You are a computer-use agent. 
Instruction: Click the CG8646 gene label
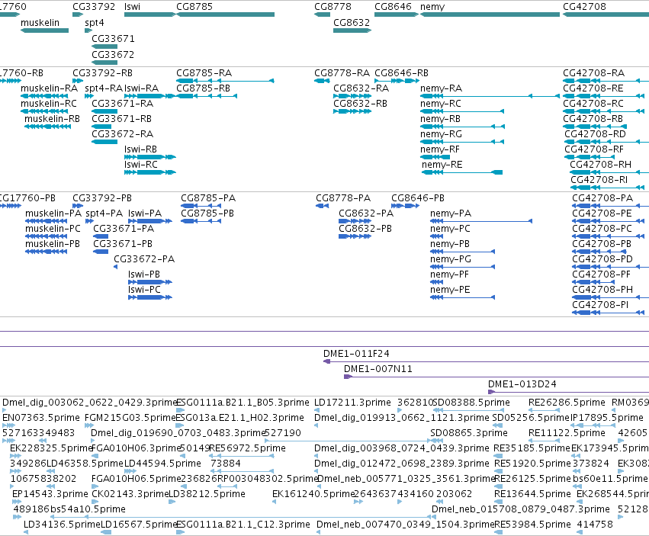point(394,7)
